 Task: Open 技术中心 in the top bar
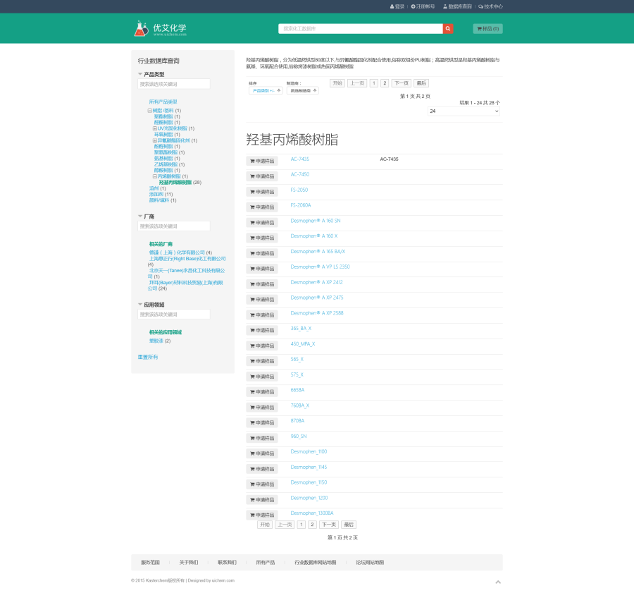[490, 6]
